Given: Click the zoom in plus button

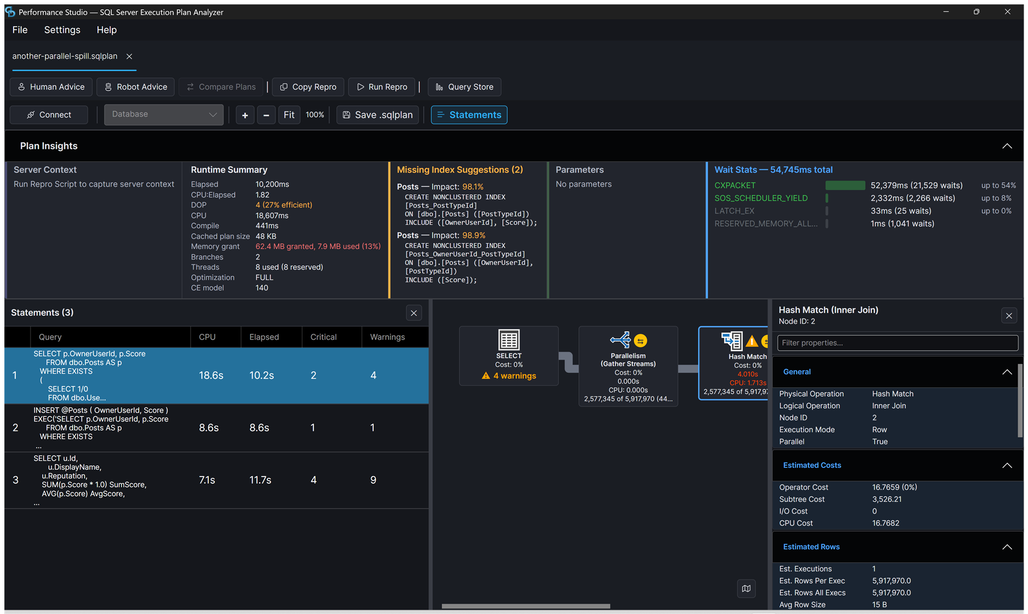Looking at the screenshot, I should point(245,115).
